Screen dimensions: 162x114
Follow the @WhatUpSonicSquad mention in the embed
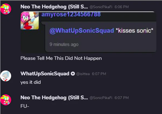click(82, 30)
